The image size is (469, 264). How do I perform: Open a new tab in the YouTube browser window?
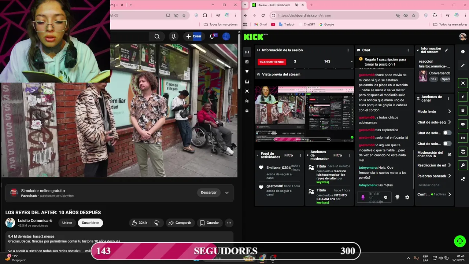tap(131, 5)
